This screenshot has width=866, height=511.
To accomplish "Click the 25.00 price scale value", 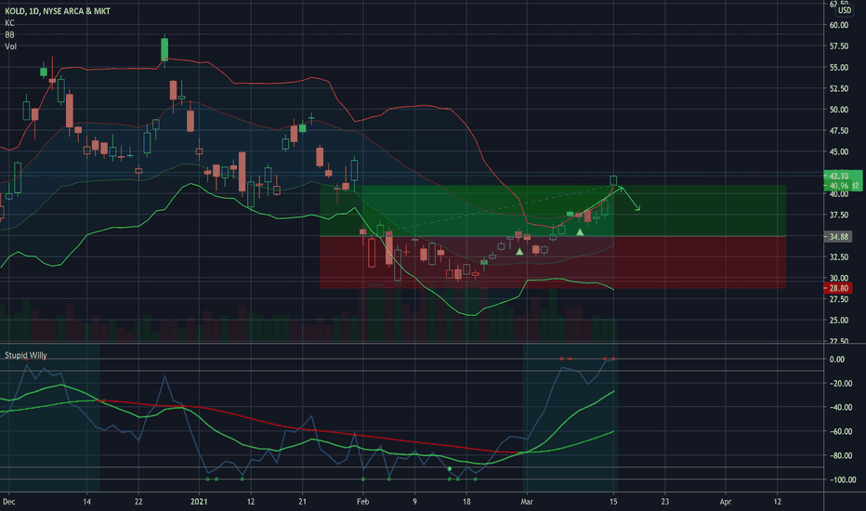I will pos(838,320).
